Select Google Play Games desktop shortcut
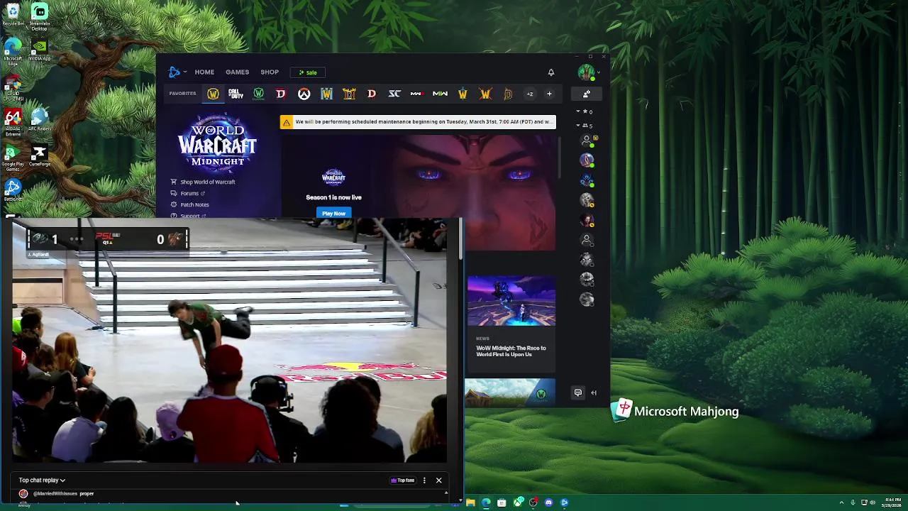Image resolution: width=908 pixels, height=511 pixels. (13, 159)
